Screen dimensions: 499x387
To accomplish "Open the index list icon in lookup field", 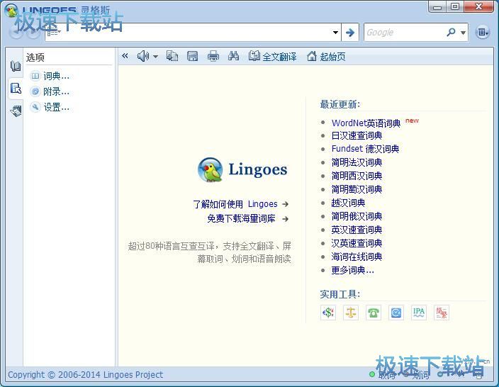I will 53,32.
